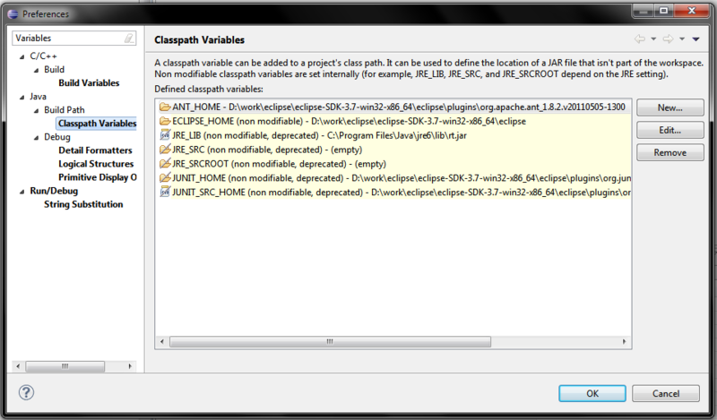Select the JRE_SRCROOT (empty) row text
The width and height of the screenshot is (717, 420).
(x=279, y=164)
